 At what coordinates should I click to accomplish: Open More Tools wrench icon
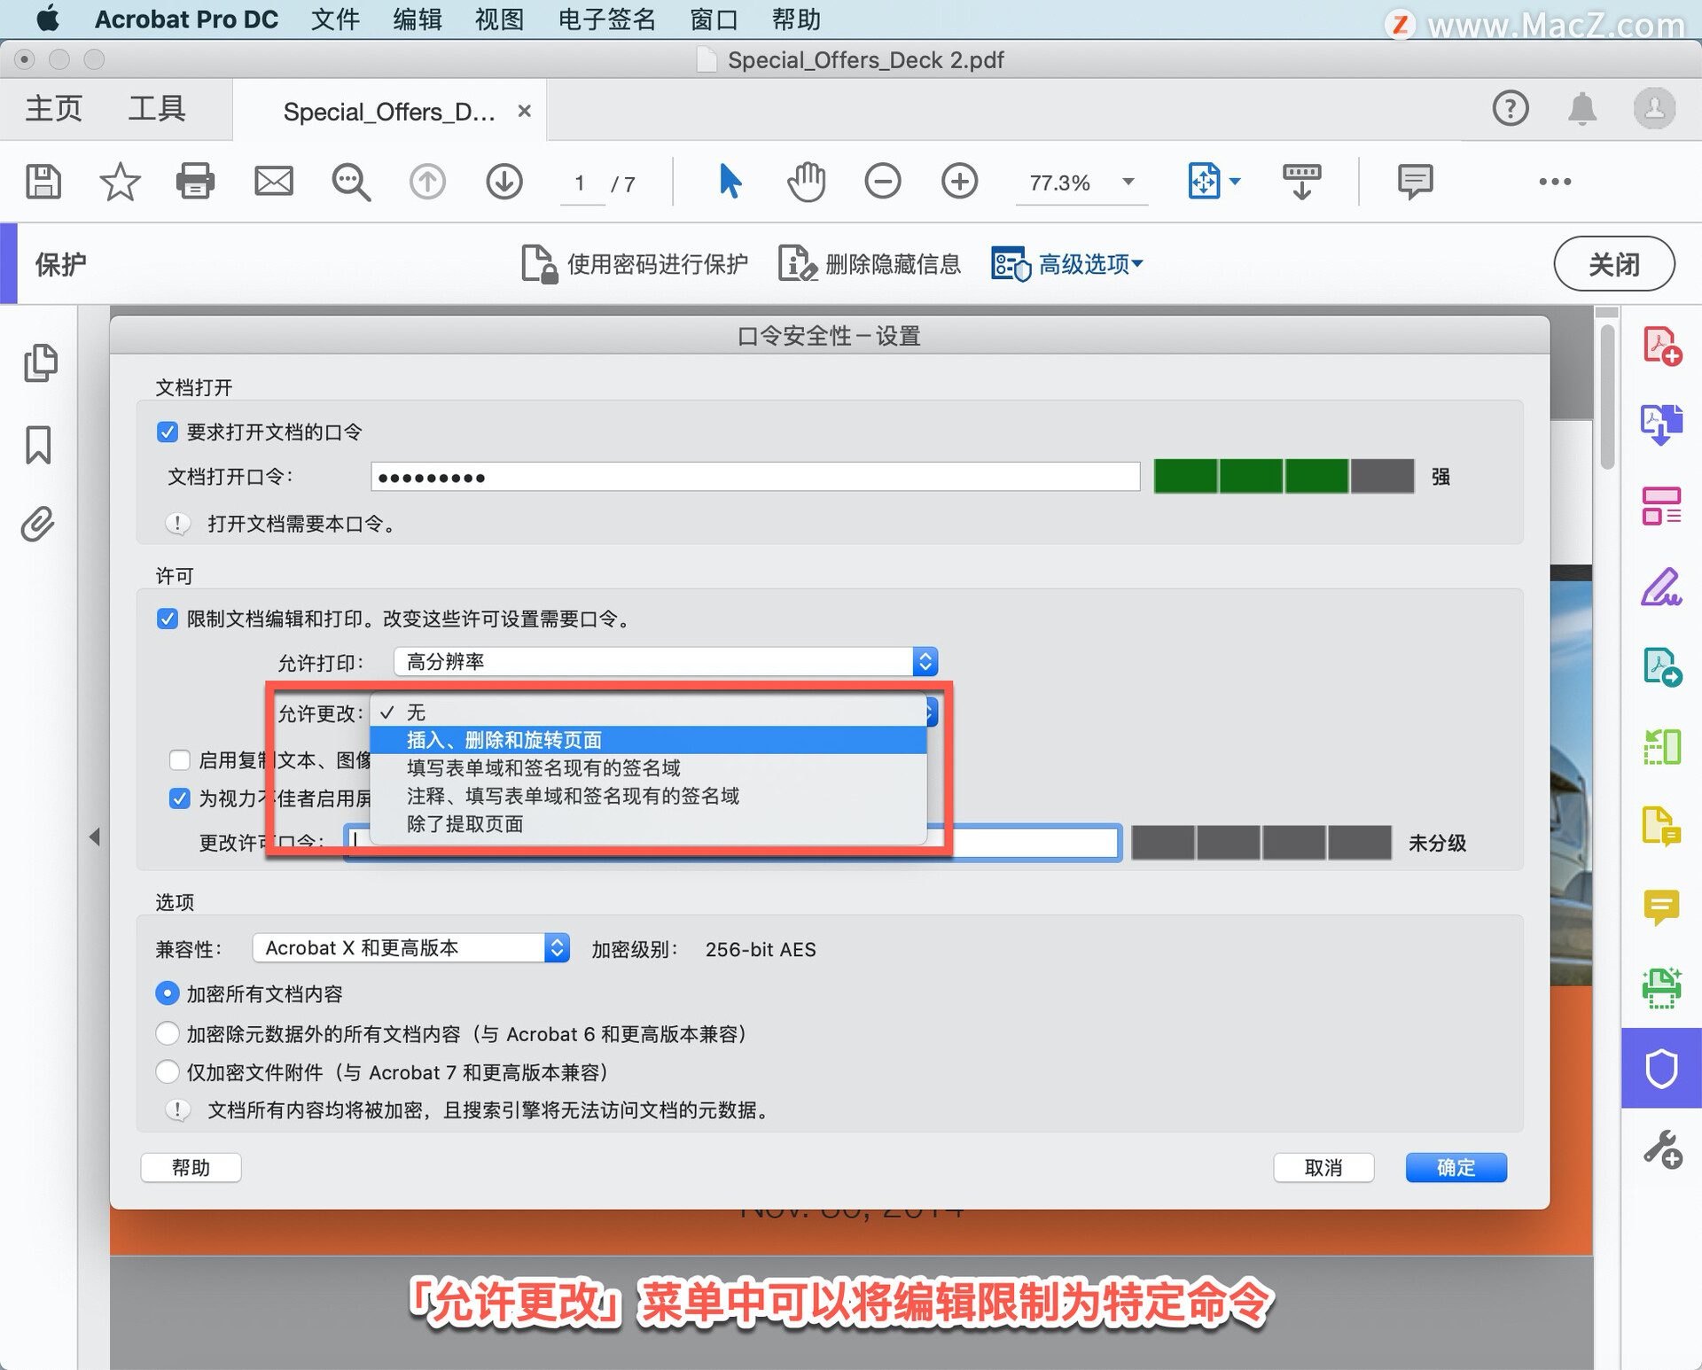(x=1662, y=1149)
